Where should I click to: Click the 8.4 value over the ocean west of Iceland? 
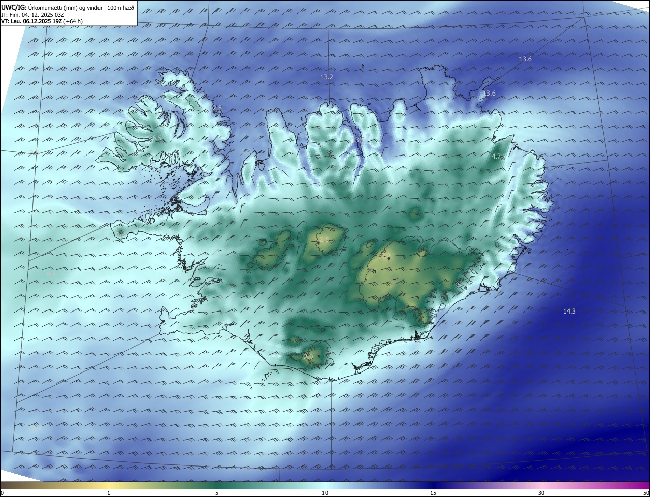[51, 274]
